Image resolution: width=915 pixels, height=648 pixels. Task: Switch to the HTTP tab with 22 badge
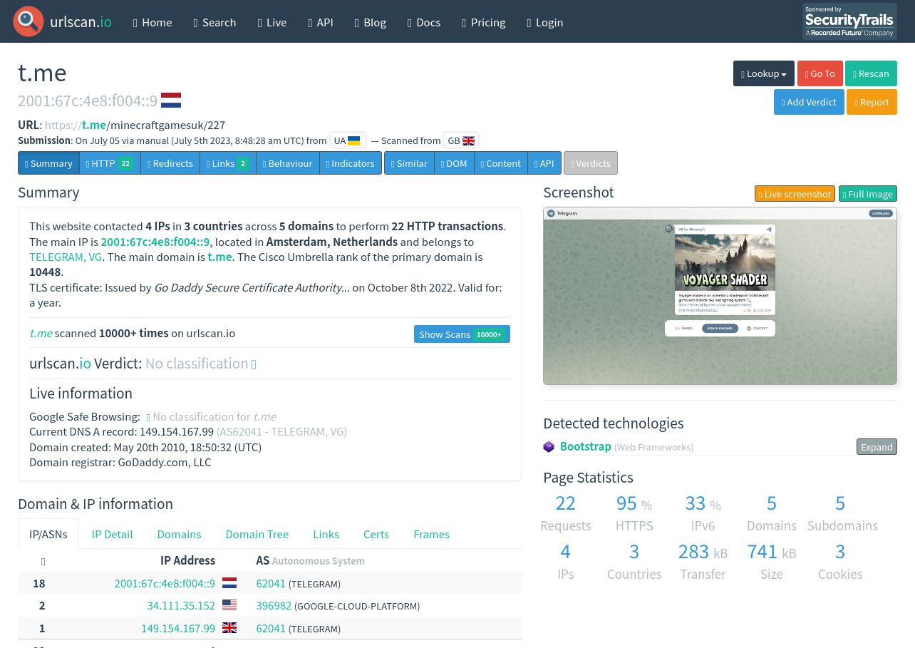click(x=110, y=163)
